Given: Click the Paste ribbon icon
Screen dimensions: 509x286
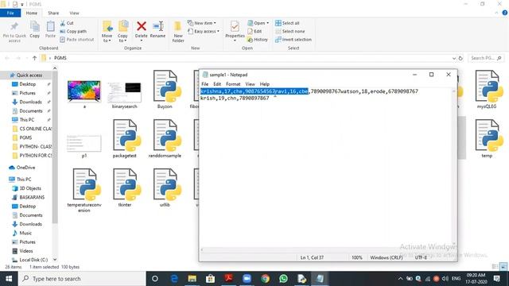Looking at the screenshot, I should pos(50,26).
